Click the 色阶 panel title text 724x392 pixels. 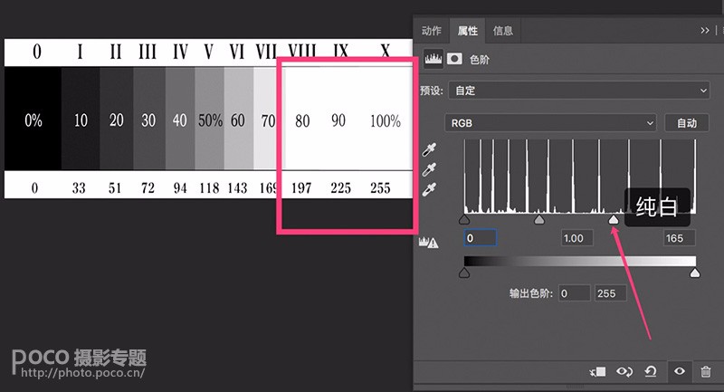click(x=480, y=60)
